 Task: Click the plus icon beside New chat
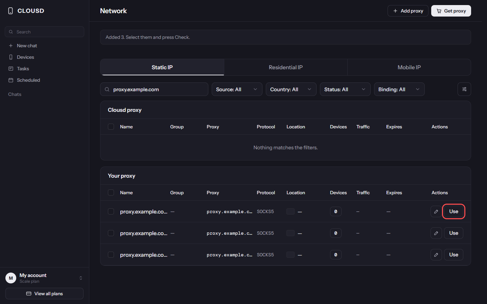(x=11, y=46)
